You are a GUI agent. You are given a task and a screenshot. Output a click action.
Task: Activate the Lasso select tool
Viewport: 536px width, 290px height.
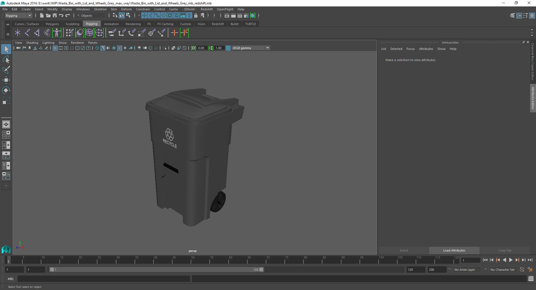coord(6,60)
